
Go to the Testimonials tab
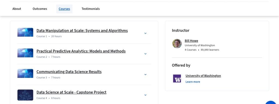(90, 9)
